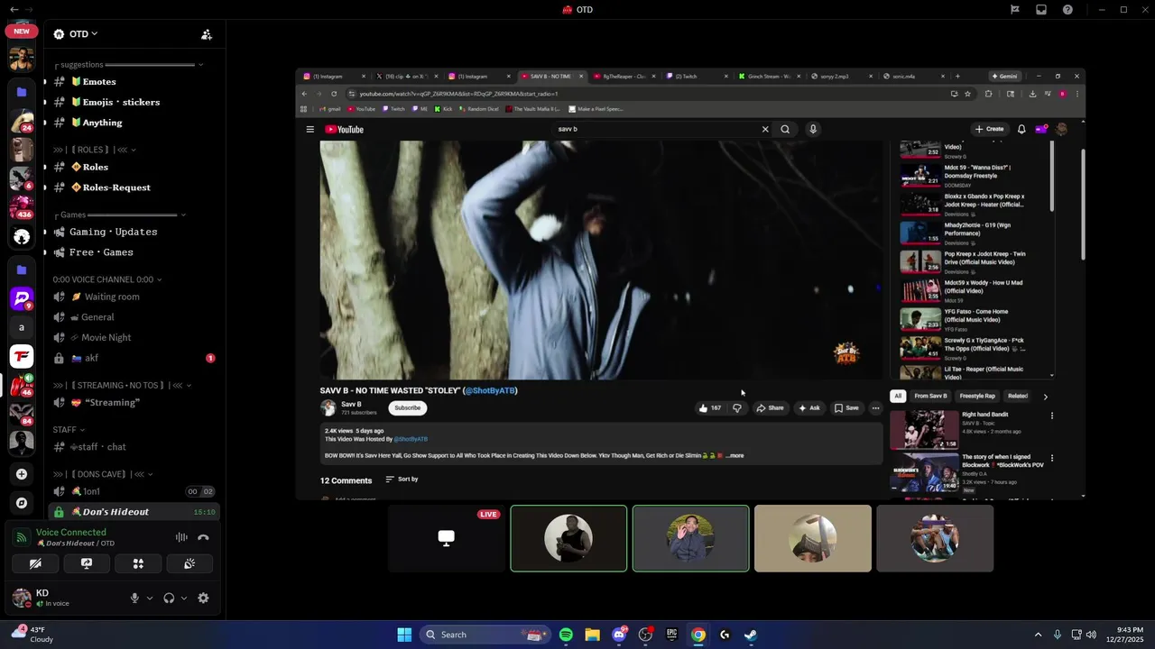Open Discover servers compass icon

[22, 503]
